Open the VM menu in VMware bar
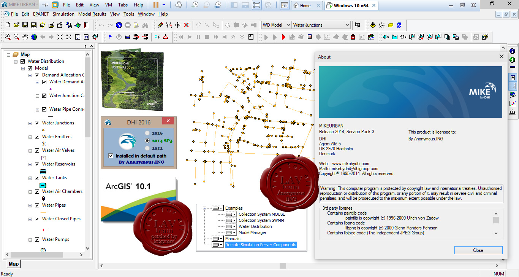519x277 pixels. coord(108,5)
